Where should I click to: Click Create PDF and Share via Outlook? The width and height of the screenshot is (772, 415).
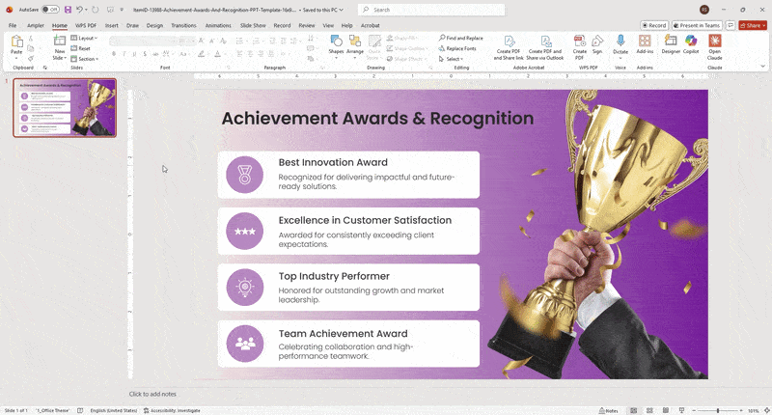coord(544,47)
